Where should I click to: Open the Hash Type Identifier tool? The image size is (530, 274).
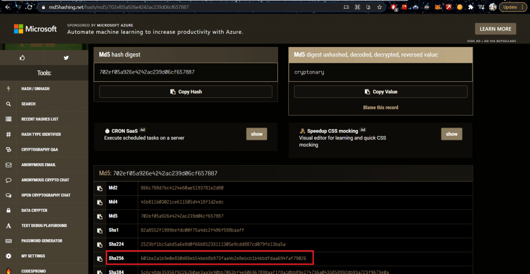click(41, 134)
